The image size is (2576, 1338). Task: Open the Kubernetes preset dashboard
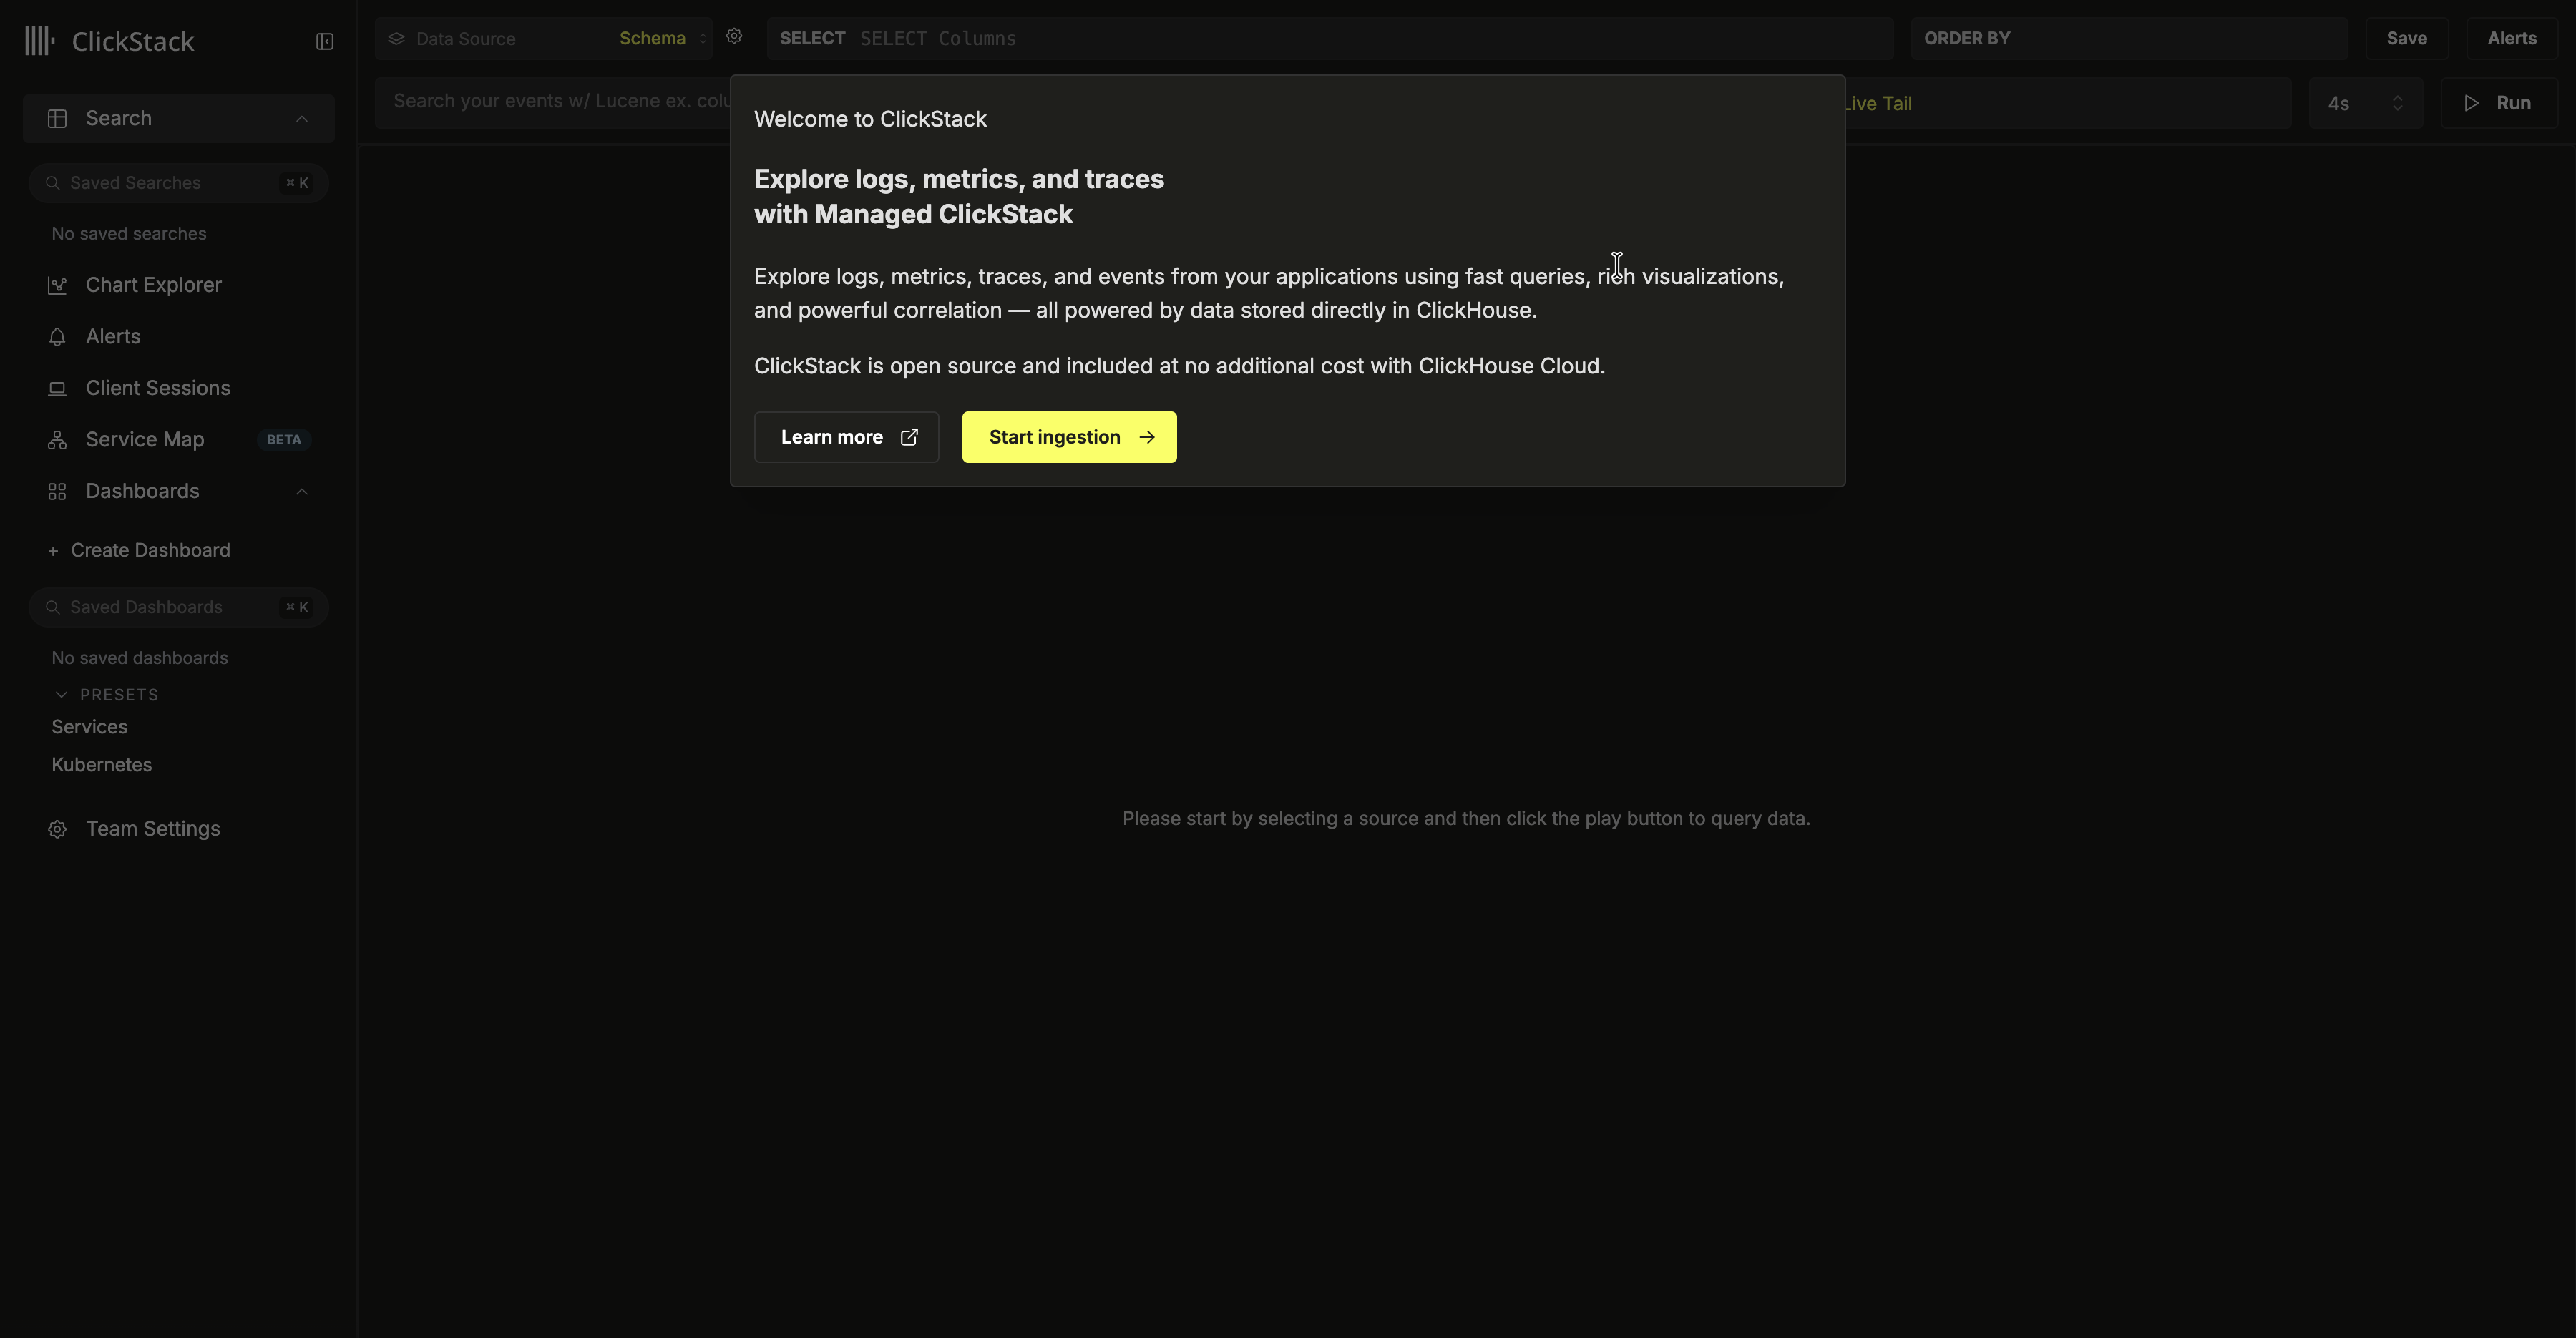point(101,765)
